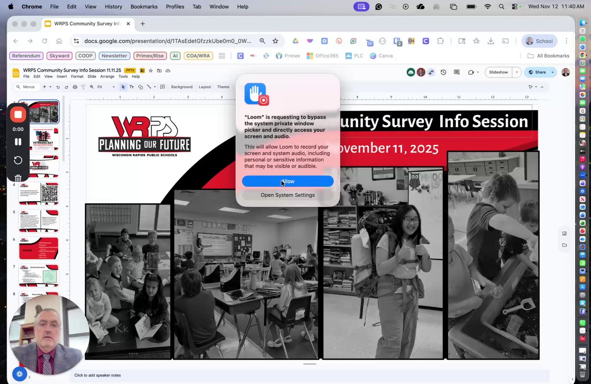Delete the Loom recording with trash icon
The image size is (591, 384).
click(x=18, y=178)
